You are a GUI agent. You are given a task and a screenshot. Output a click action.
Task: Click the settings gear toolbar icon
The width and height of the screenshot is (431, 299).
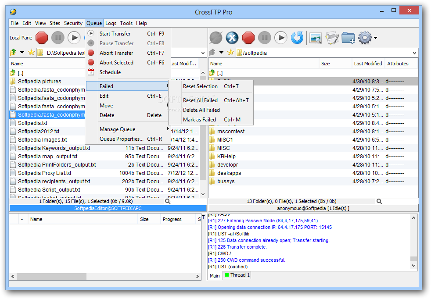click(365, 38)
